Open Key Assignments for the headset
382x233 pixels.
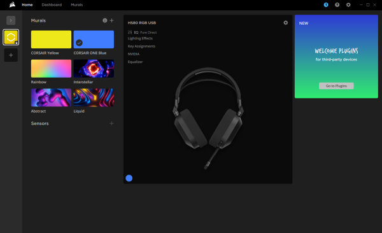pos(141,46)
